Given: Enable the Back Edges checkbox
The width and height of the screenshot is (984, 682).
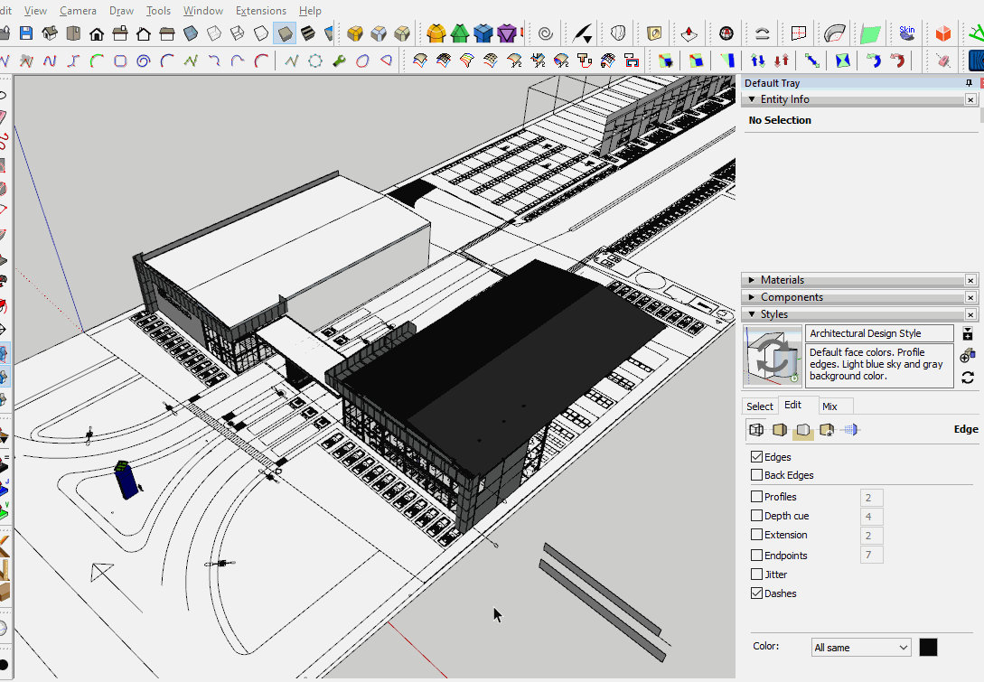Looking at the screenshot, I should click(756, 475).
